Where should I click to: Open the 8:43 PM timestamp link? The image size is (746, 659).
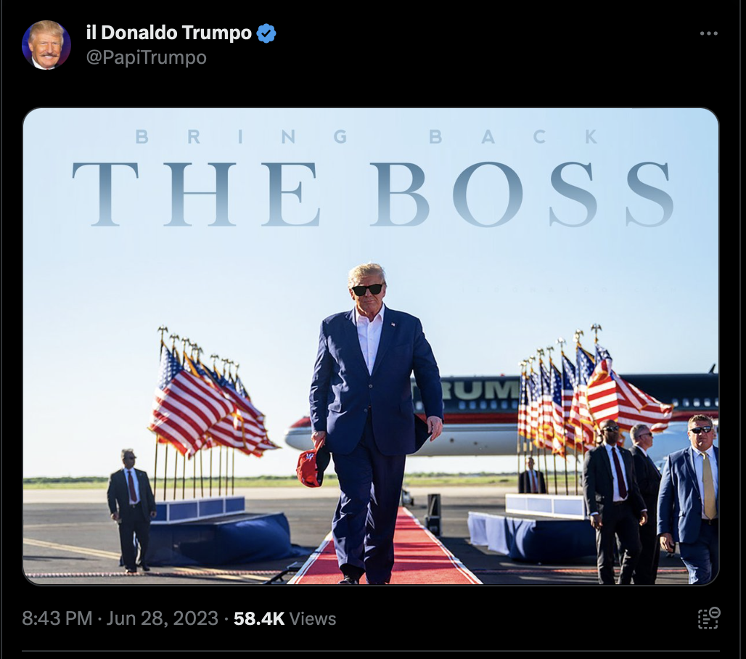click(x=57, y=618)
